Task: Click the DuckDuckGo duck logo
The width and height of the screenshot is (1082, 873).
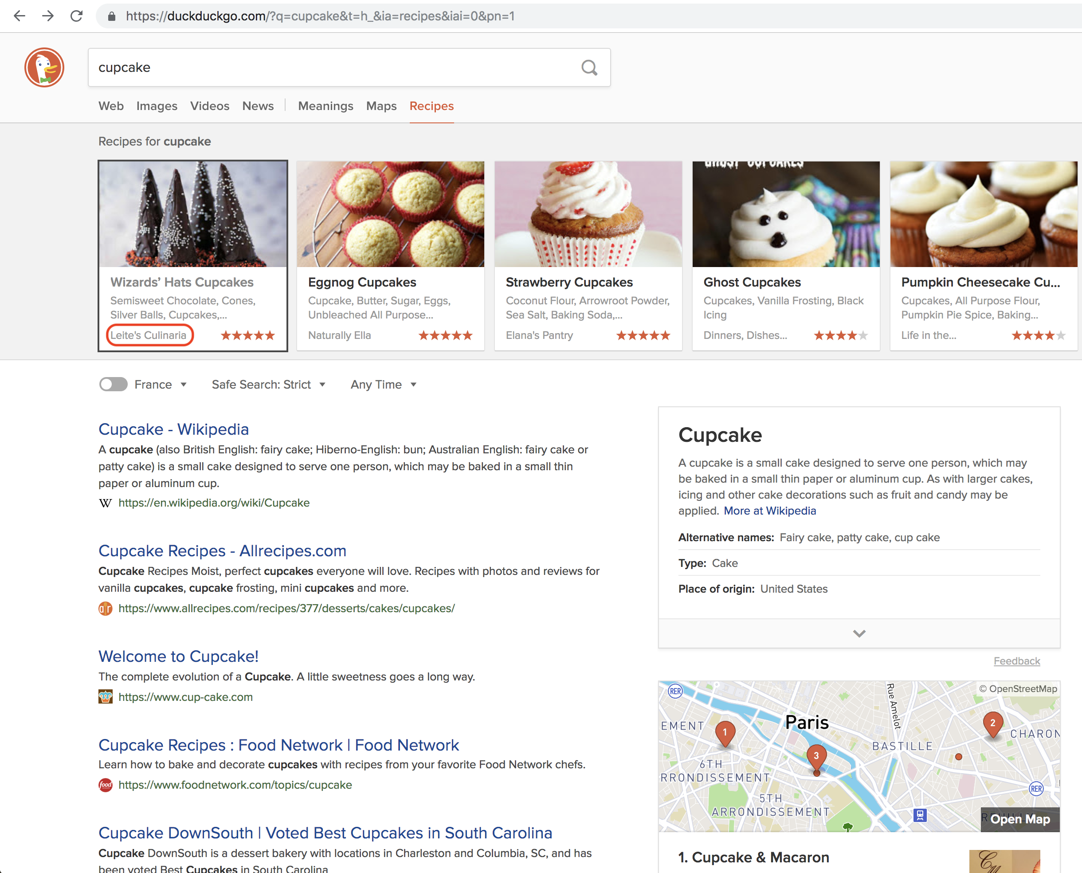Action: pos(44,67)
